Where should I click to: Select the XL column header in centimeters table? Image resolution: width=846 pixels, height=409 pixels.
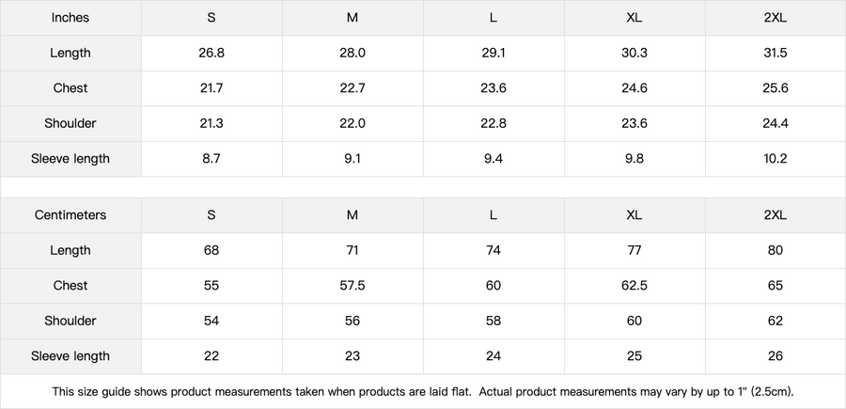point(634,215)
